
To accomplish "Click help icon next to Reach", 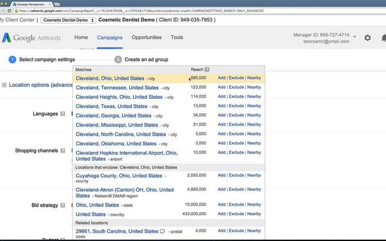I will [207, 70].
